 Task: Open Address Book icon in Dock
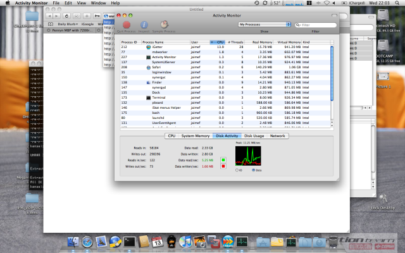pyautogui.click(x=144, y=242)
